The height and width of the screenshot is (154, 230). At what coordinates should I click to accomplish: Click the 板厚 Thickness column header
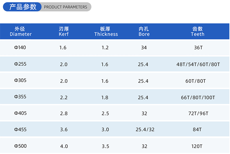106,32
